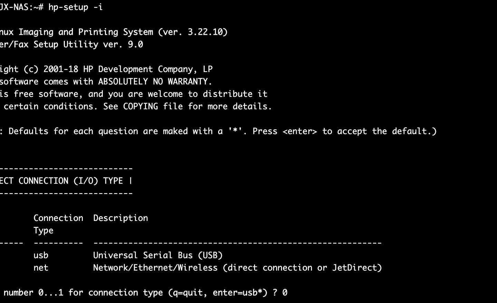The height and width of the screenshot is (303, 497).
Task: Click the Description column header
Action: (x=120, y=218)
